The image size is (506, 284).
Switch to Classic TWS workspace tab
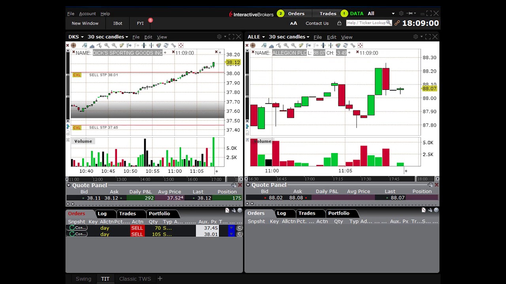135,279
